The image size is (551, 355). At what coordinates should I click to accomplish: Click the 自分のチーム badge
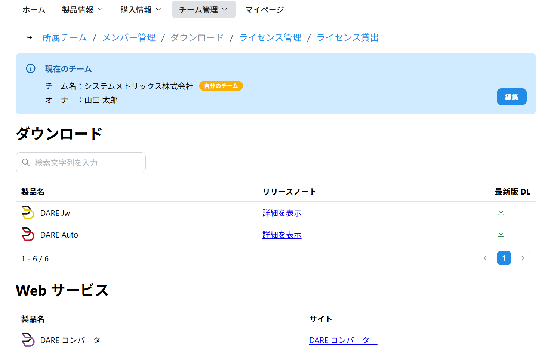[x=221, y=86]
